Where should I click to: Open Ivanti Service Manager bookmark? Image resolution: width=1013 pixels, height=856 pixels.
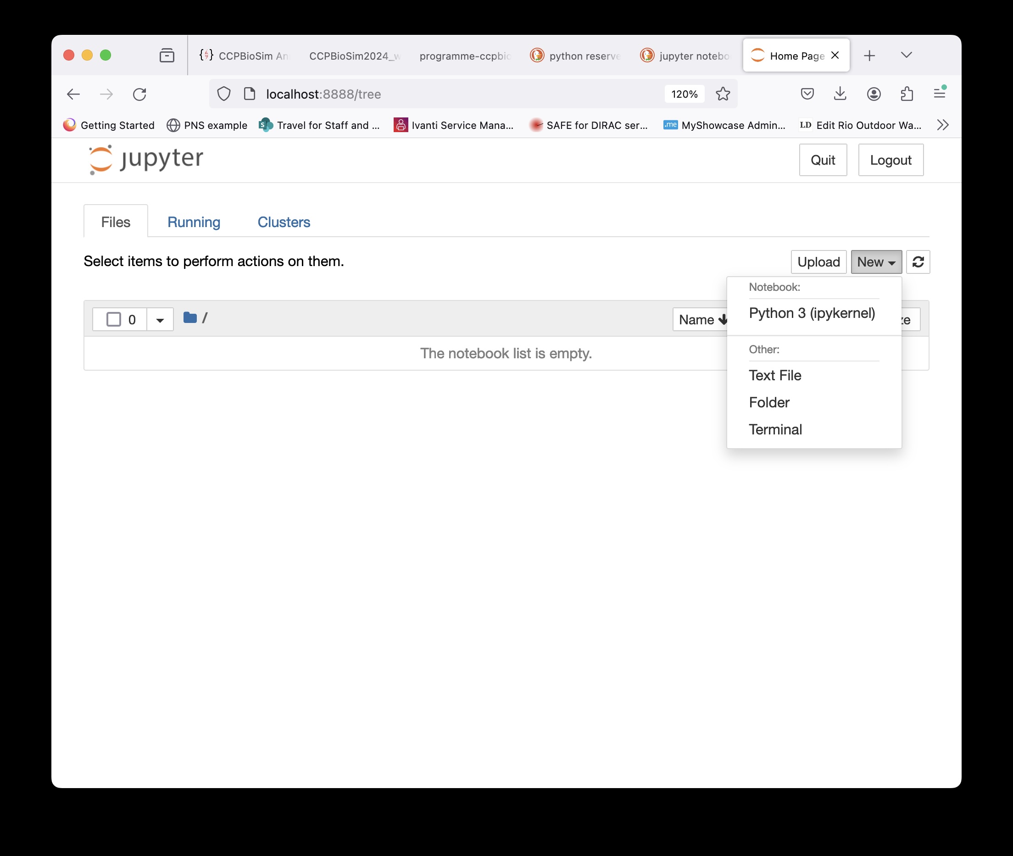coord(454,125)
